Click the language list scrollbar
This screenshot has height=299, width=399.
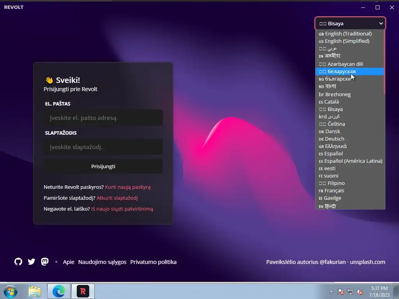click(384, 62)
